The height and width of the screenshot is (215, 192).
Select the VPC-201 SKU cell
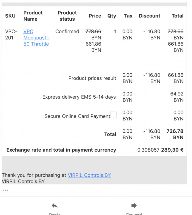11,34
